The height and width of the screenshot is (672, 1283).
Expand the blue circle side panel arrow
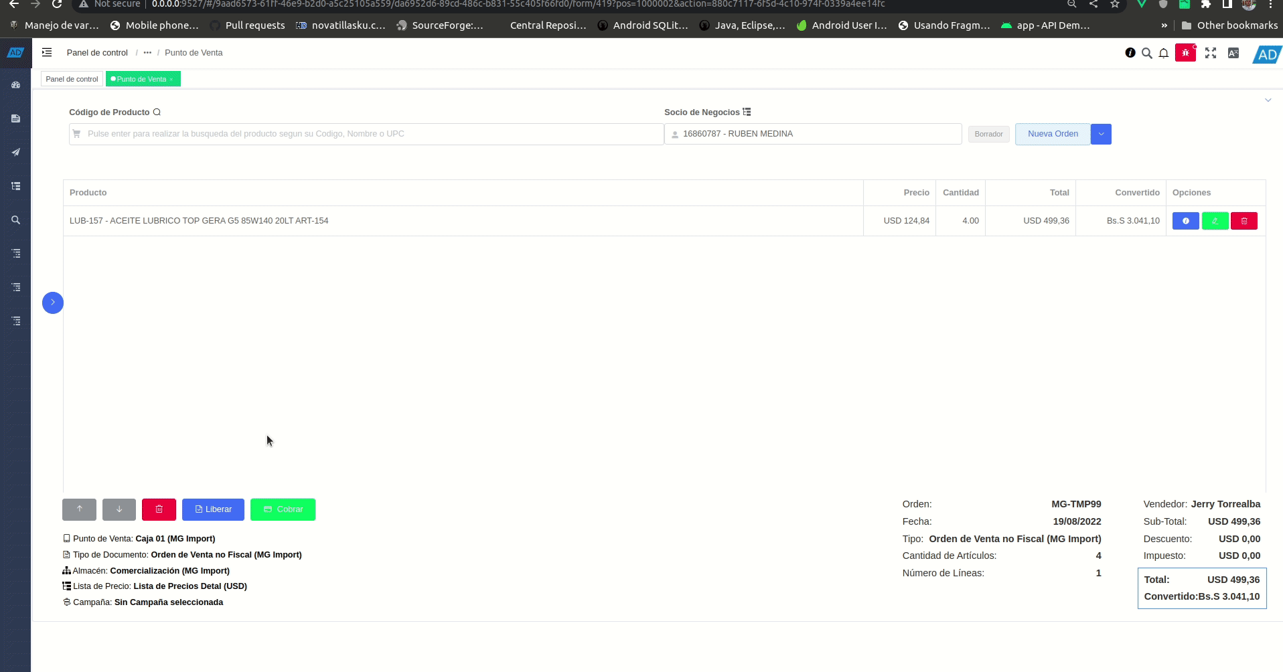click(x=53, y=303)
